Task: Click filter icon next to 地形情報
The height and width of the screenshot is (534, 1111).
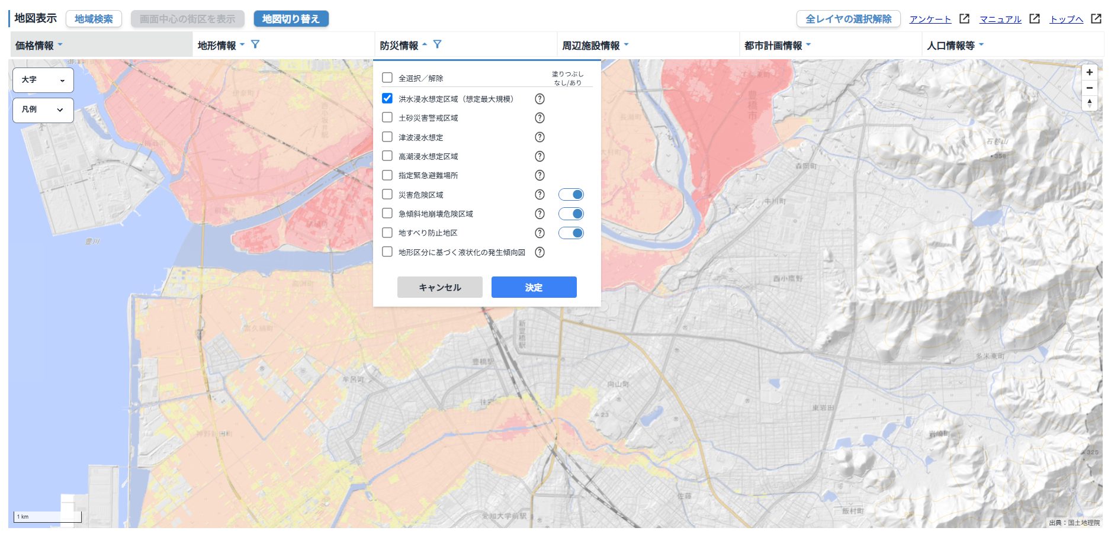Action: 255,44
